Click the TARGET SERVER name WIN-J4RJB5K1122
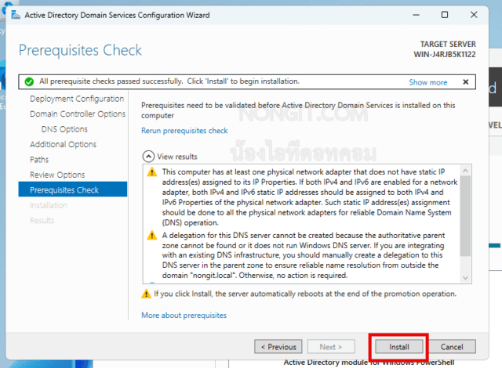502x368 pixels. tap(445, 54)
